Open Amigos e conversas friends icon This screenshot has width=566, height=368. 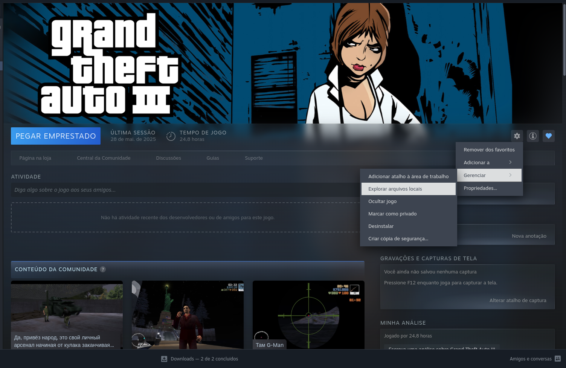tap(558, 359)
